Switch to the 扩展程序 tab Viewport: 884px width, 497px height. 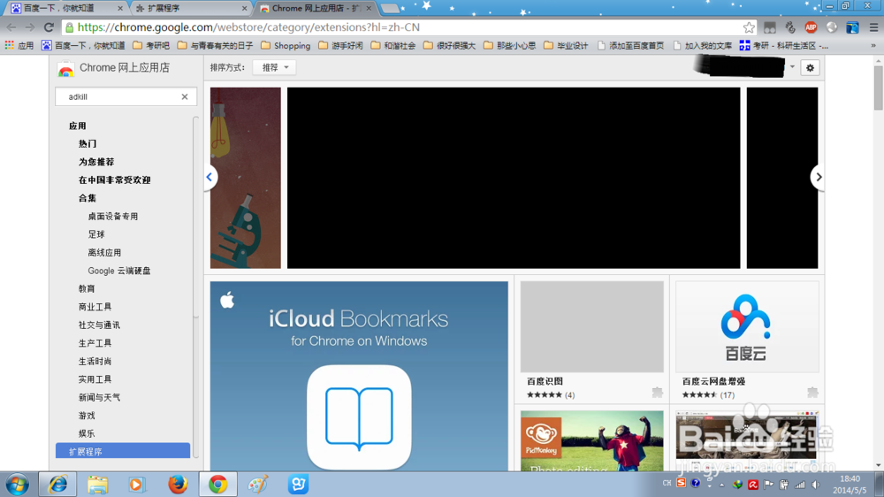point(190,8)
